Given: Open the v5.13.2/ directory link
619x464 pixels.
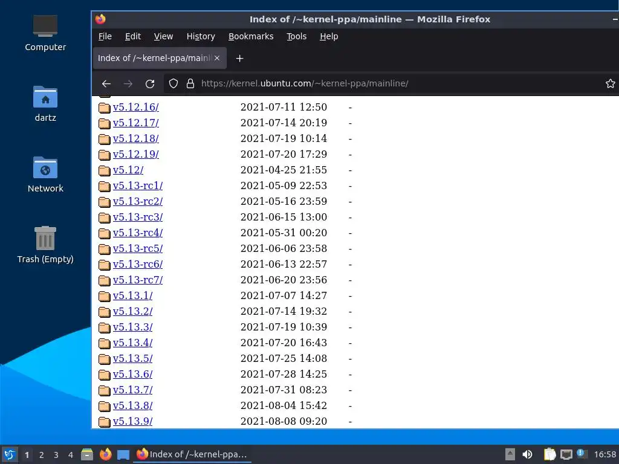Looking at the screenshot, I should pos(132,311).
